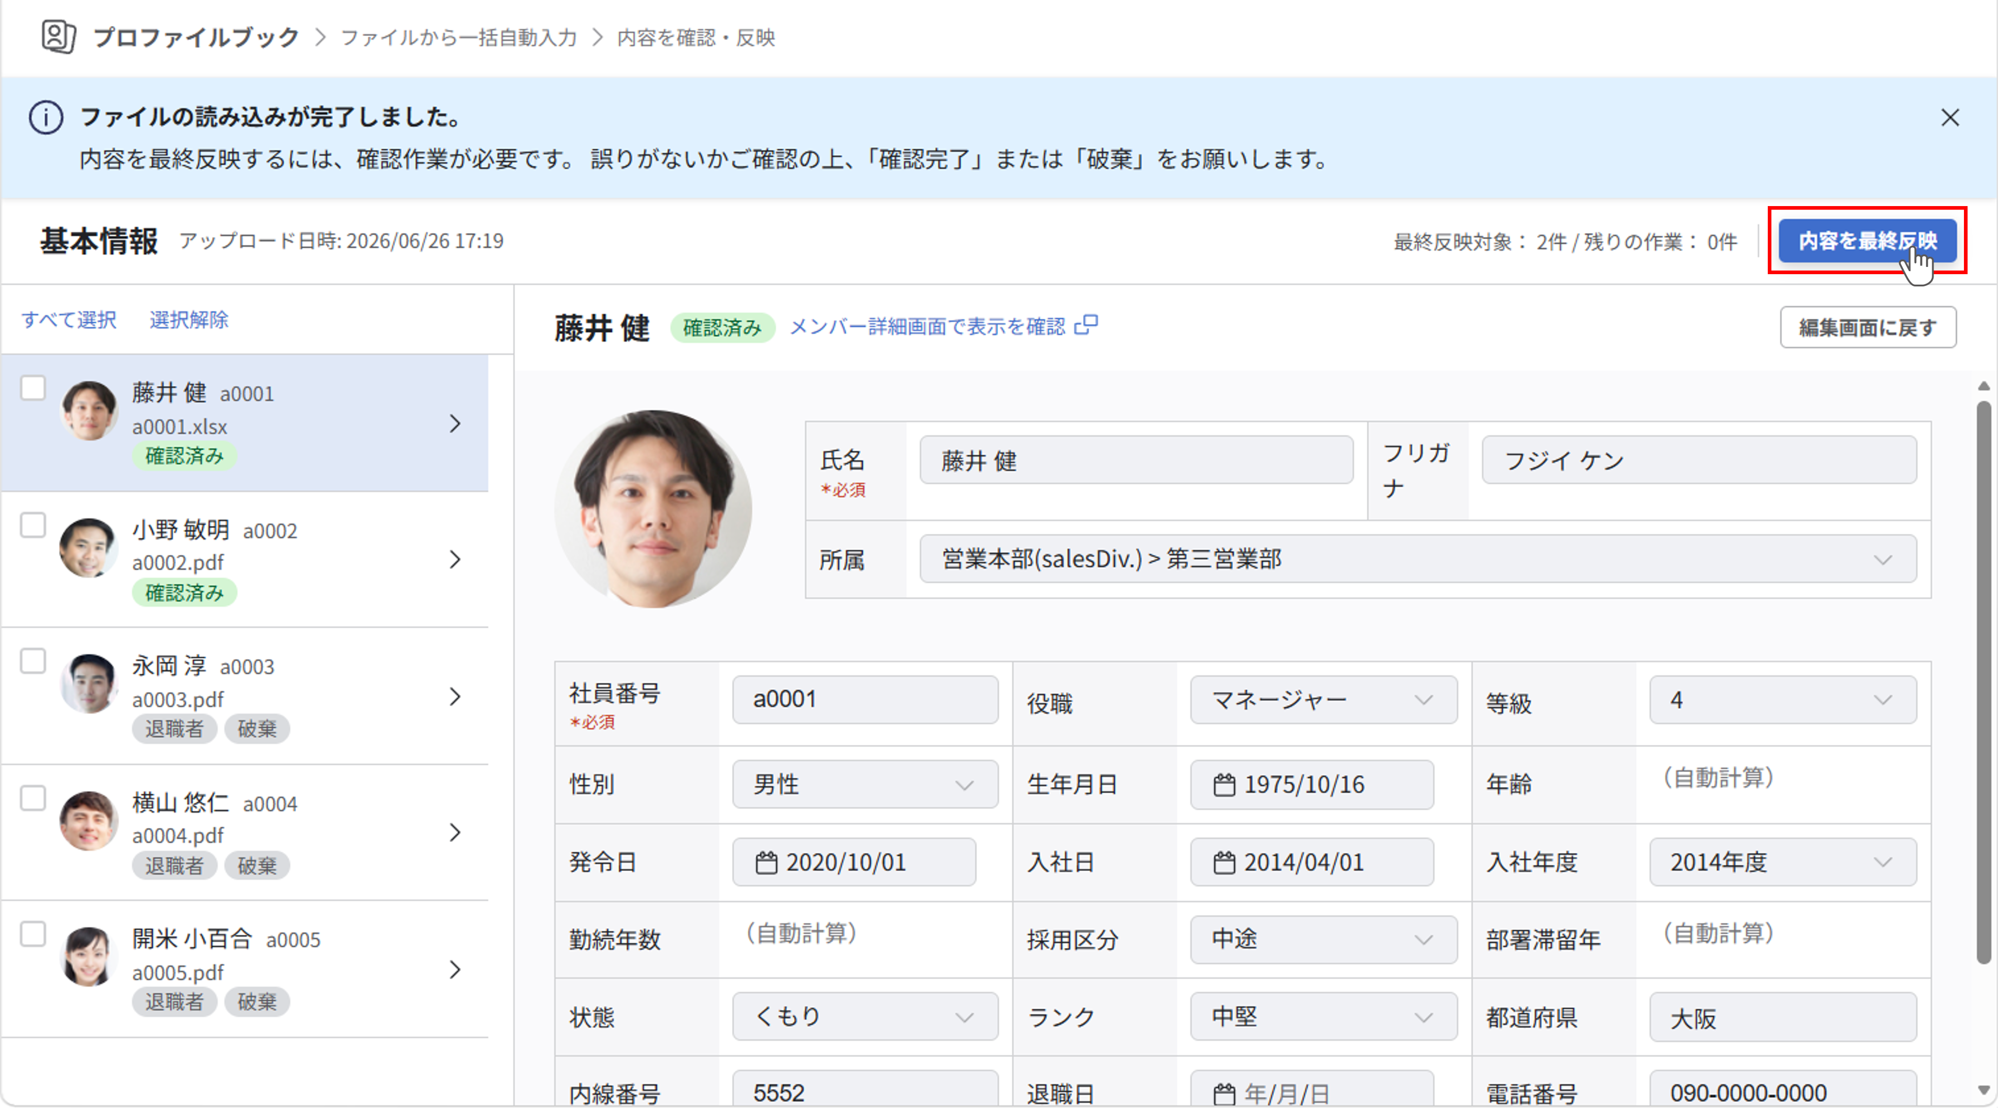
Task: Click 永岡 淳 avatar in the list
Action: tap(89, 684)
